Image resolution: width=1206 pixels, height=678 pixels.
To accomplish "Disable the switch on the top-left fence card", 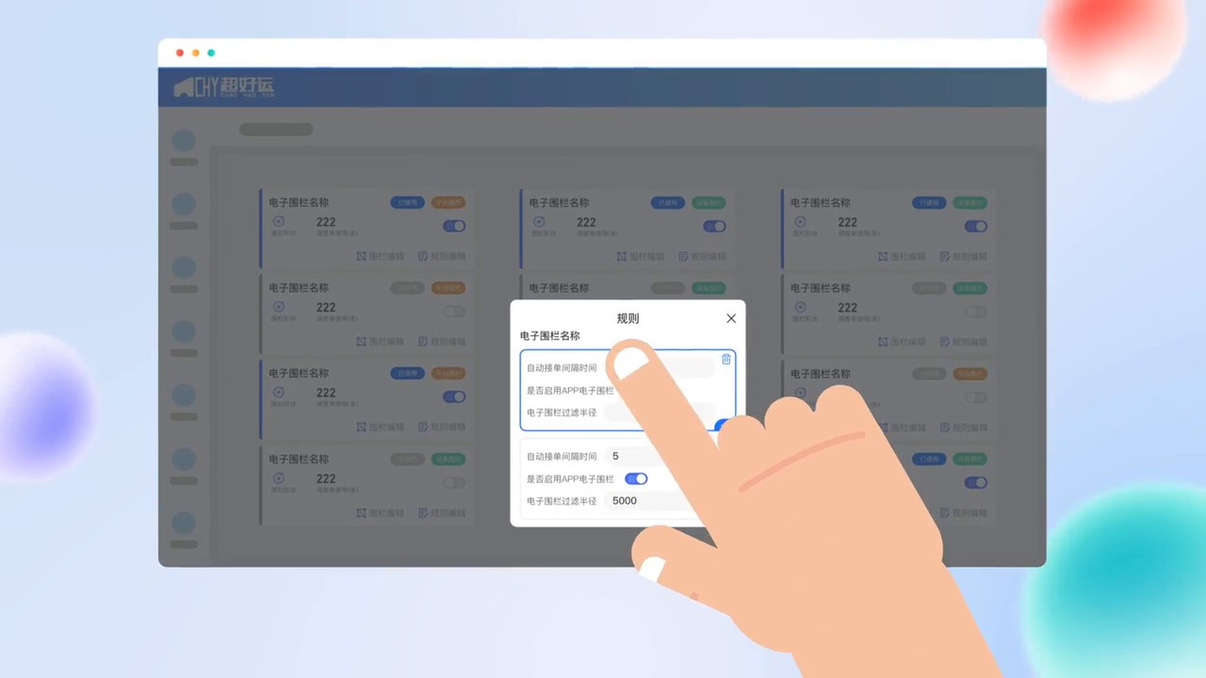I will point(453,226).
